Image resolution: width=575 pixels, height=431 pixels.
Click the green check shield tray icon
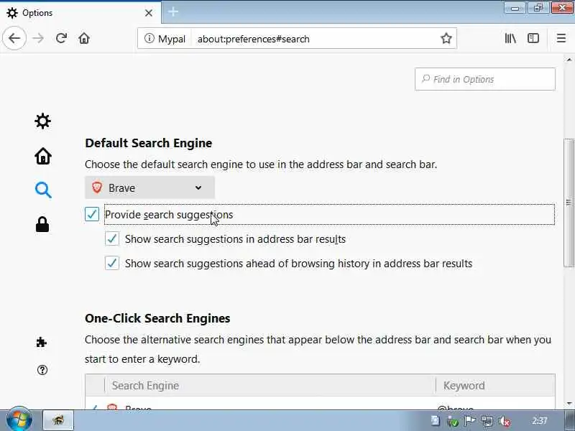tap(453, 421)
